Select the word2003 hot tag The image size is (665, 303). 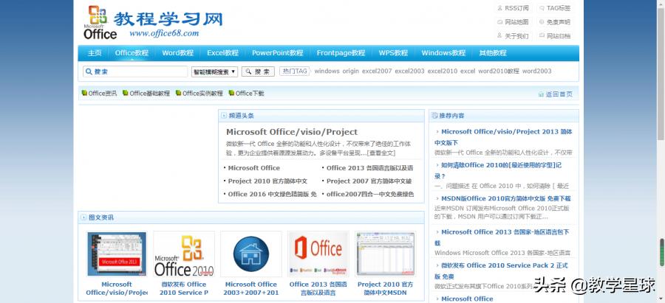pos(537,71)
